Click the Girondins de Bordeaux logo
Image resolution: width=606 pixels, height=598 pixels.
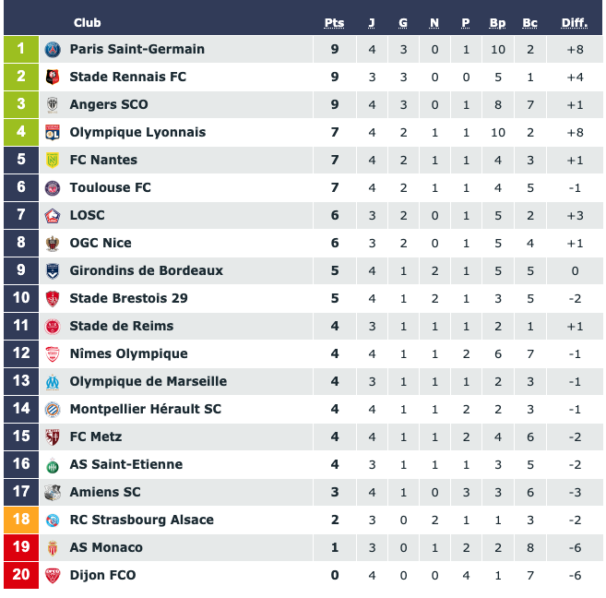point(53,271)
